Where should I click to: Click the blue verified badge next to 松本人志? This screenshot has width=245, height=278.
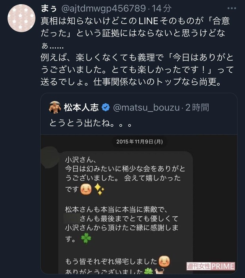[x=106, y=107]
